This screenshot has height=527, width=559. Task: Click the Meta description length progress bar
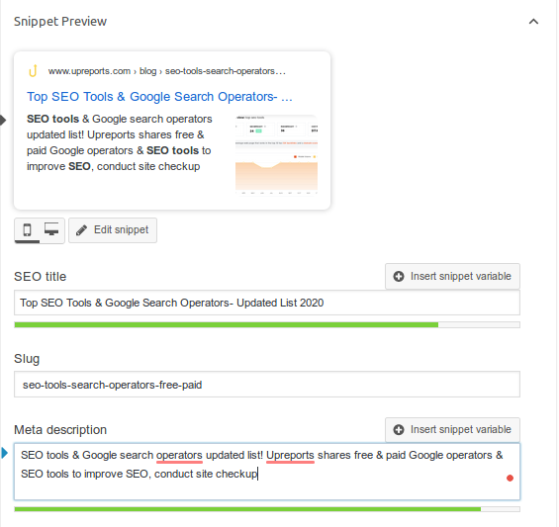pyautogui.click(x=267, y=509)
